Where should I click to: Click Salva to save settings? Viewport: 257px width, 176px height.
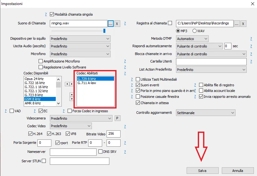[202, 171]
